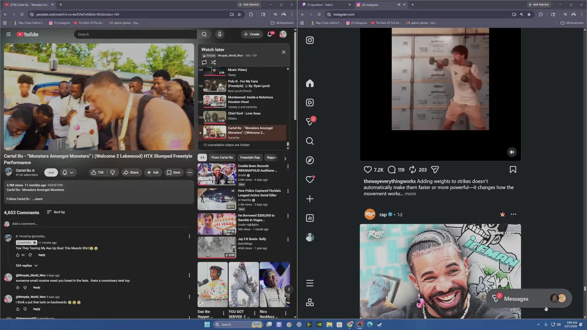587x330 pixels.
Task: Select From Cartel Bo chip
Action: (222, 158)
